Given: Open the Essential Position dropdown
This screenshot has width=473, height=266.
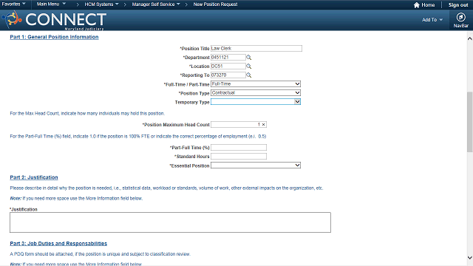Looking at the screenshot, I should click(256, 166).
